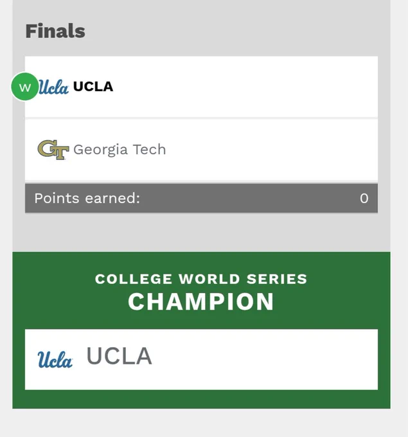This screenshot has height=437, width=408.
Task: Click the points value 0
Action: coord(364,199)
